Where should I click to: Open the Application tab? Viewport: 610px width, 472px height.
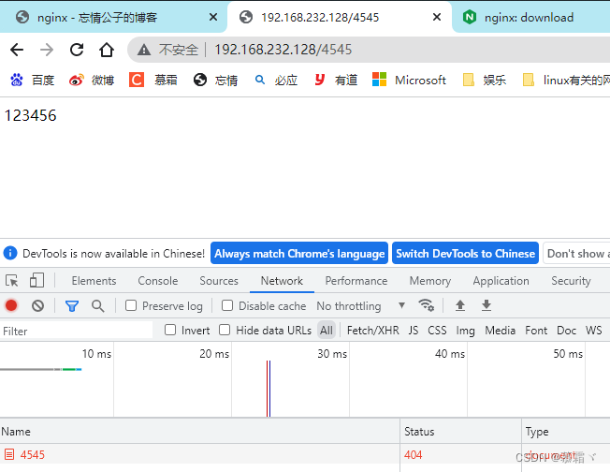coord(501,281)
